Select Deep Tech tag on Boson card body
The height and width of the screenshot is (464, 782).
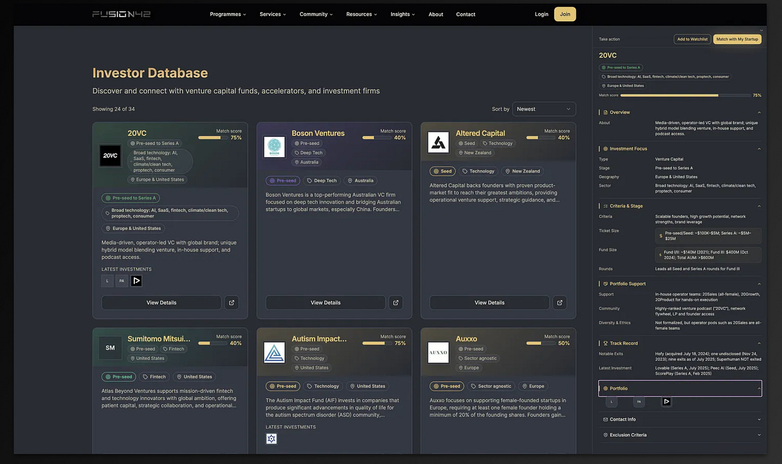[321, 180]
